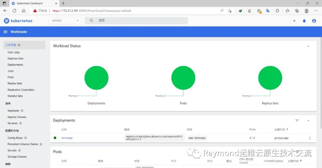Click the green Replica Sets status circle
The image size is (322, 168).
pos(270,78)
